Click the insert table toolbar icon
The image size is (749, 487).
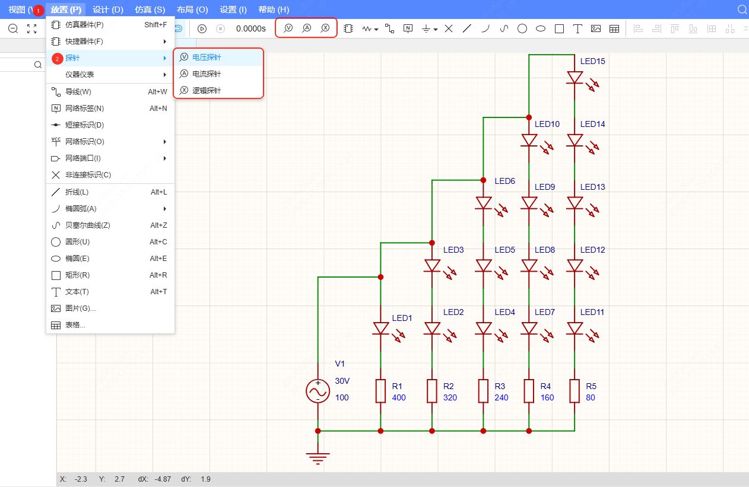[614, 28]
